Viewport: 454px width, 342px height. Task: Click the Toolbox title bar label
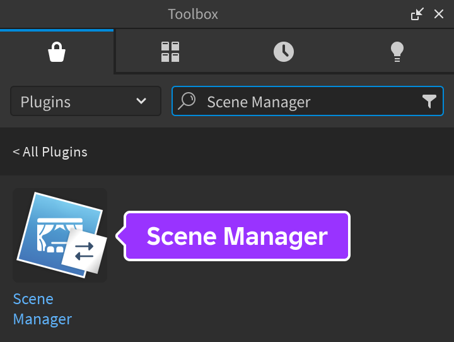[193, 14]
